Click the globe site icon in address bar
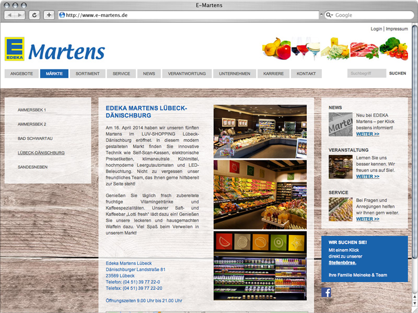 click(x=62, y=15)
